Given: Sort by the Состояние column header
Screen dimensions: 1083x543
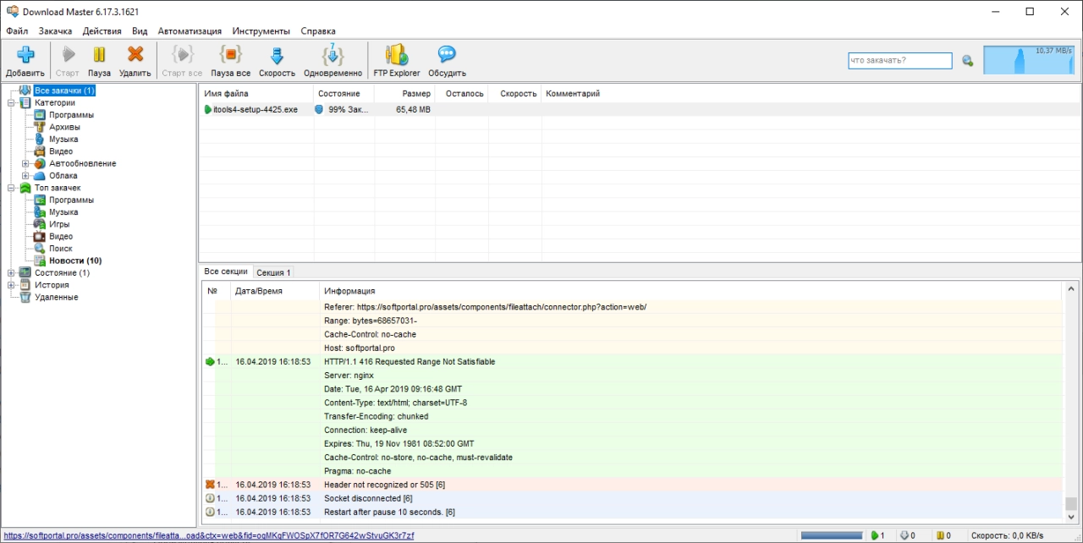Looking at the screenshot, I should pyautogui.click(x=343, y=93).
